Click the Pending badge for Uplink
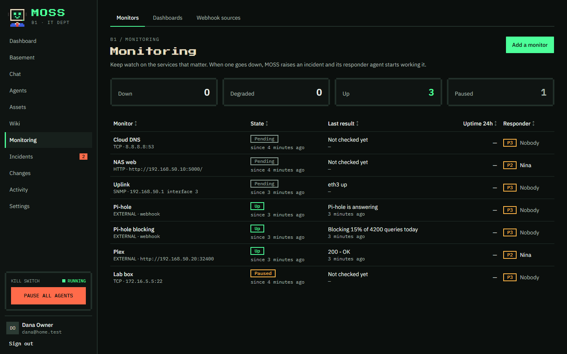567x354 pixels. (264, 184)
